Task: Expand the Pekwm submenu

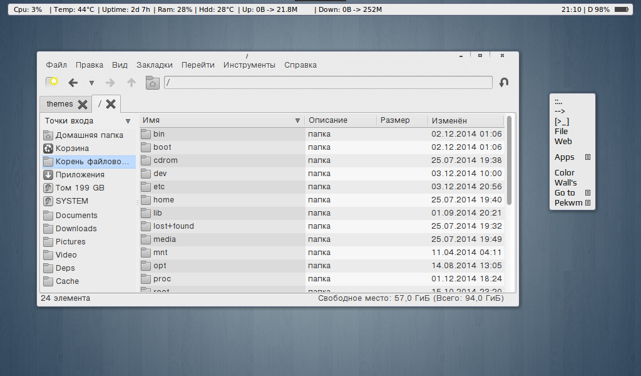Action: coord(588,202)
